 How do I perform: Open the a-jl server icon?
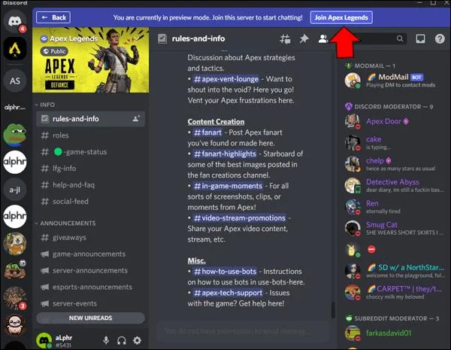(x=15, y=190)
